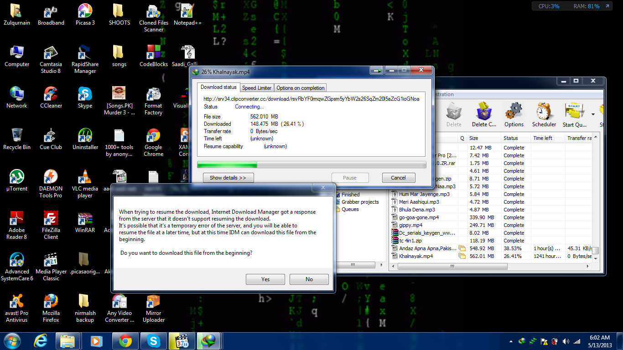Screen dimensions: 623x350
Task: Cancel the Khalnayak.mp4 download
Action: pos(398,178)
